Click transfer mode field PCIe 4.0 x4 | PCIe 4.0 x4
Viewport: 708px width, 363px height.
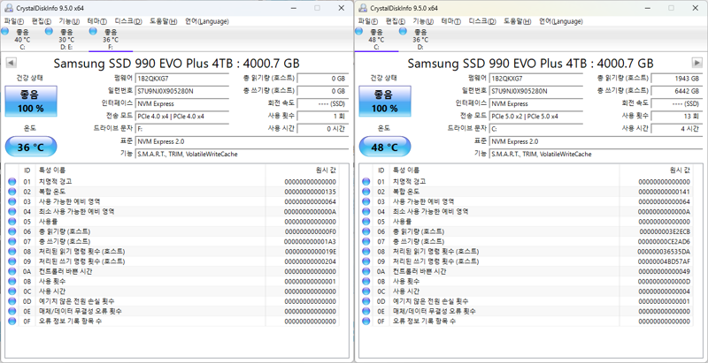(x=182, y=117)
